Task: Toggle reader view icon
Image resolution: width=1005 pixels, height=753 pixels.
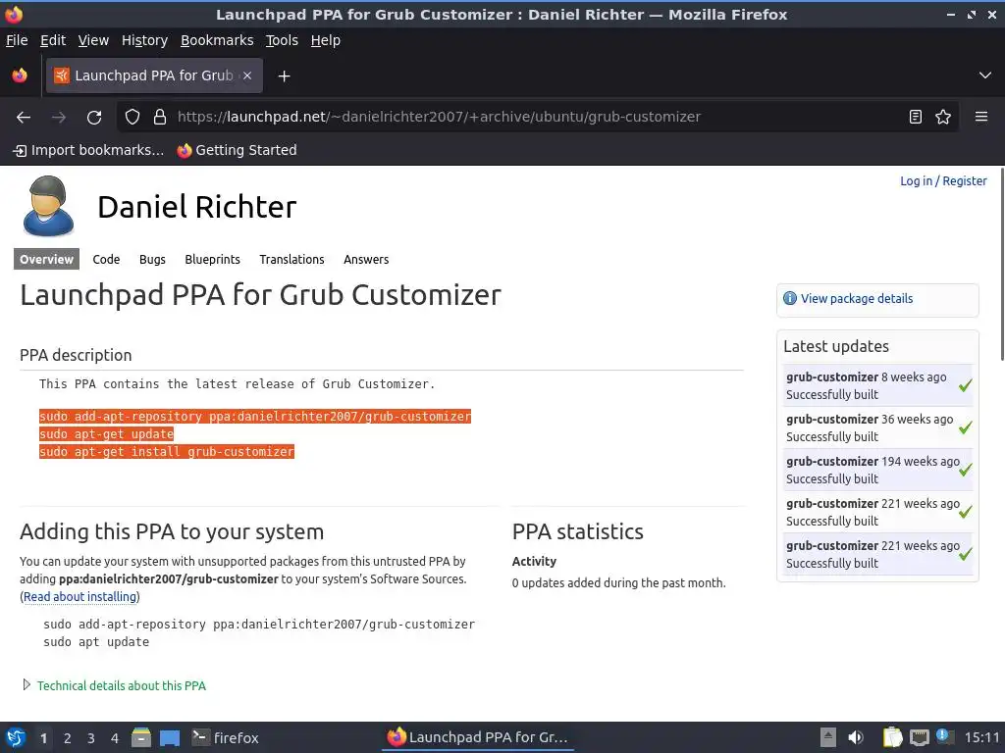Action: click(x=916, y=118)
